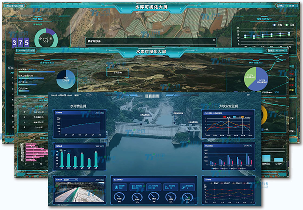Click the 水库可视化大屏 title of the back dashboard
The width and height of the screenshot is (303, 210).
tap(151, 7)
